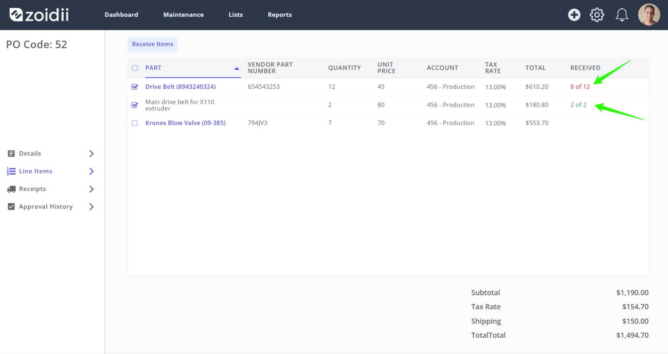Viewport: 668px width, 354px height.
Task: Click the Line Items list icon
Action: [11, 171]
